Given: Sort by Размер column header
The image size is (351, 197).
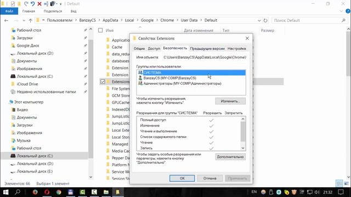Looking at the screenshot, I should point(267,31).
